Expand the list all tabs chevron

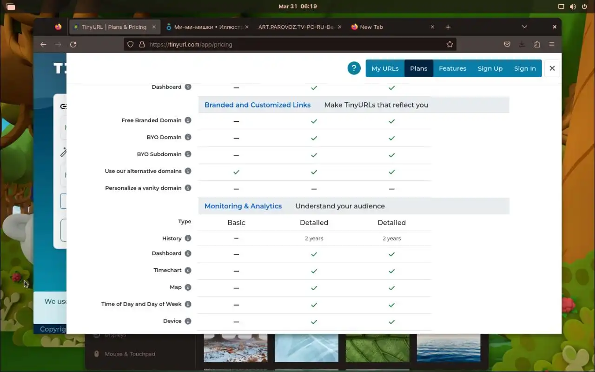click(524, 27)
